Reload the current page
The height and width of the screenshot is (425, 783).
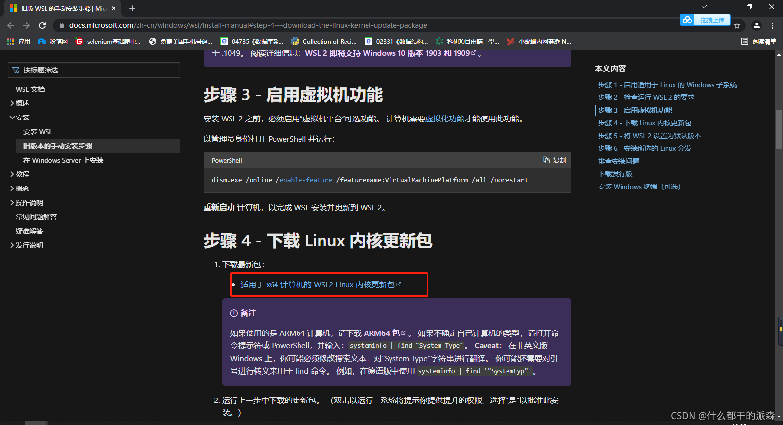click(x=42, y=25)
